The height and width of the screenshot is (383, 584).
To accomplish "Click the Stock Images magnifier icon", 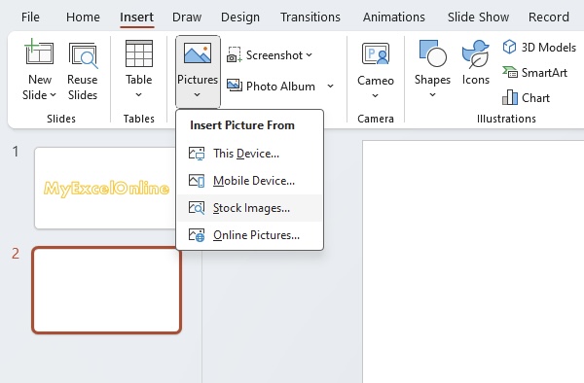I will (x=197, y=208).
